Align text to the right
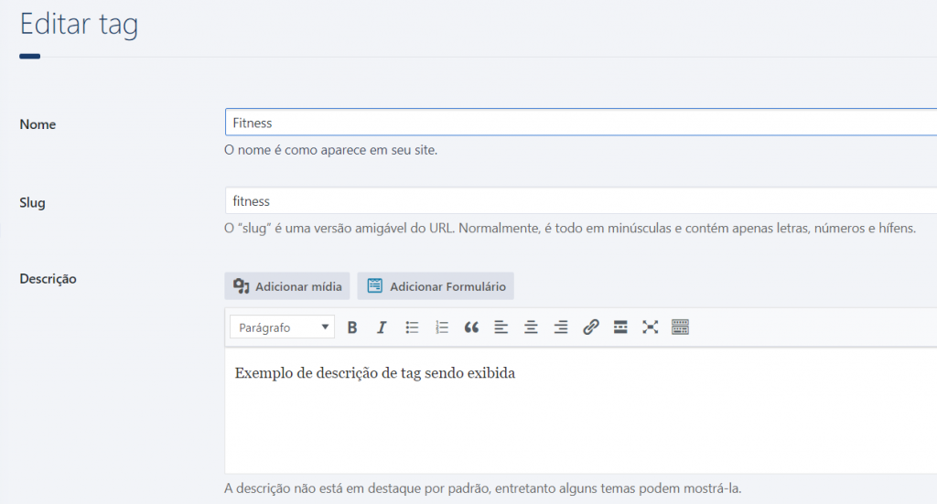The image size is (937, 504). [561, 327]
